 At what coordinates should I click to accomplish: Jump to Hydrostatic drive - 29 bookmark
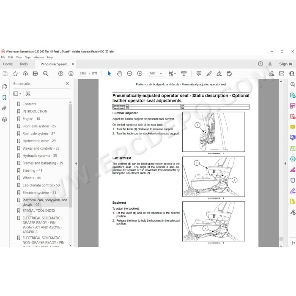tap(39, 141)
